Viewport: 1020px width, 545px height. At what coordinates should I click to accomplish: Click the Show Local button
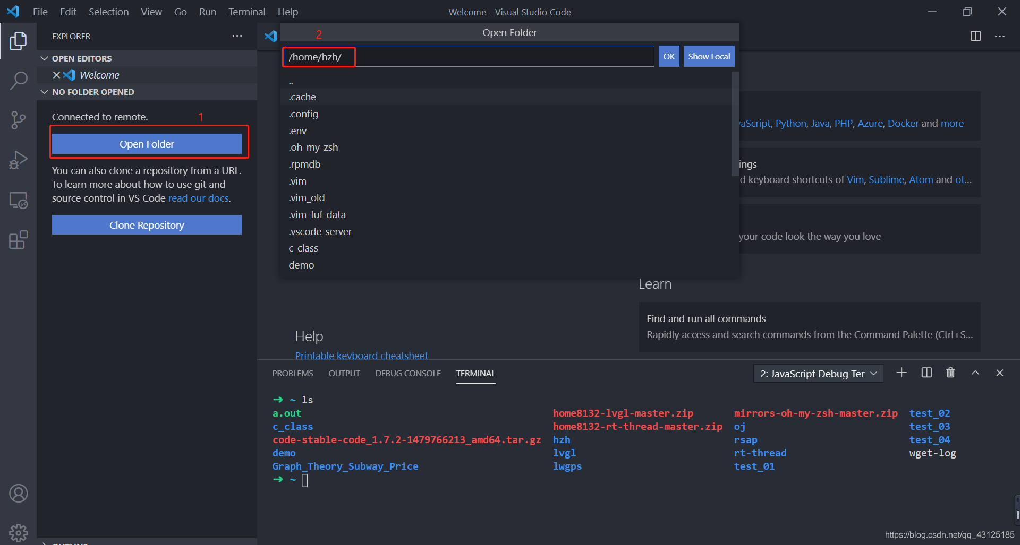(x=709, y=56)
